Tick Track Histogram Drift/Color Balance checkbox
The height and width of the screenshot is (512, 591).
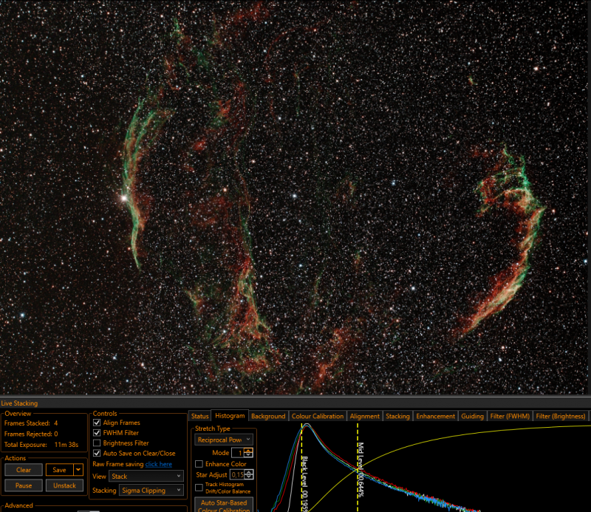199,488
